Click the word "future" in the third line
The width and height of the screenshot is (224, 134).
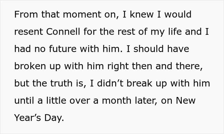(63, 49)
